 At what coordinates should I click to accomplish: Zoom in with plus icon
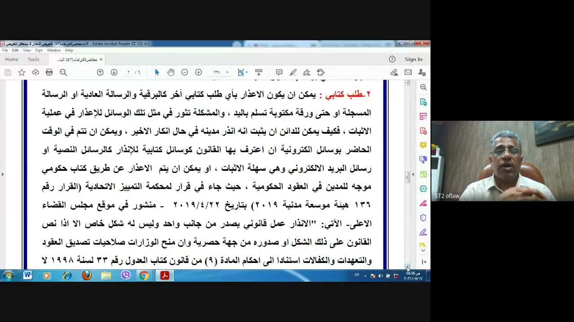pos(198,72)
